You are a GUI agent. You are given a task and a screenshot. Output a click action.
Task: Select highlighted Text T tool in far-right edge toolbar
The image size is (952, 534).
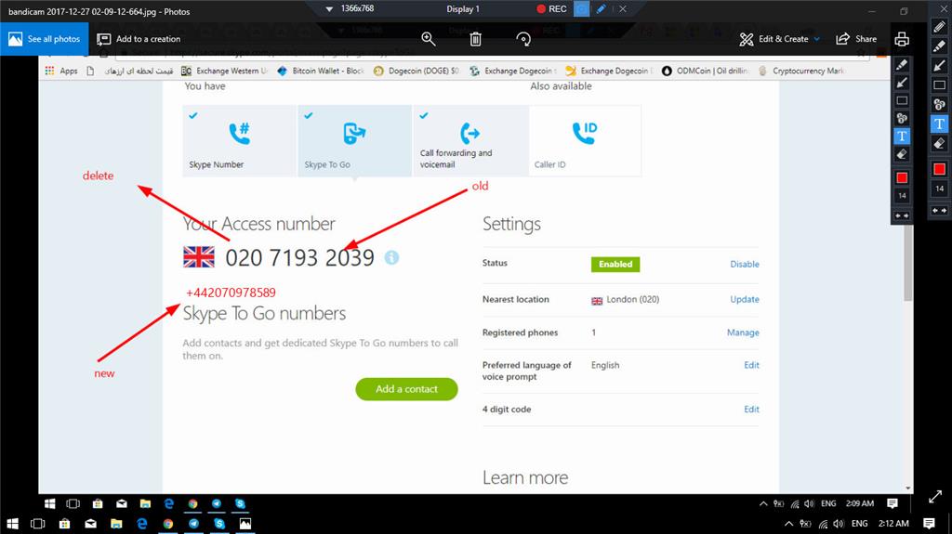pos(939,124)
